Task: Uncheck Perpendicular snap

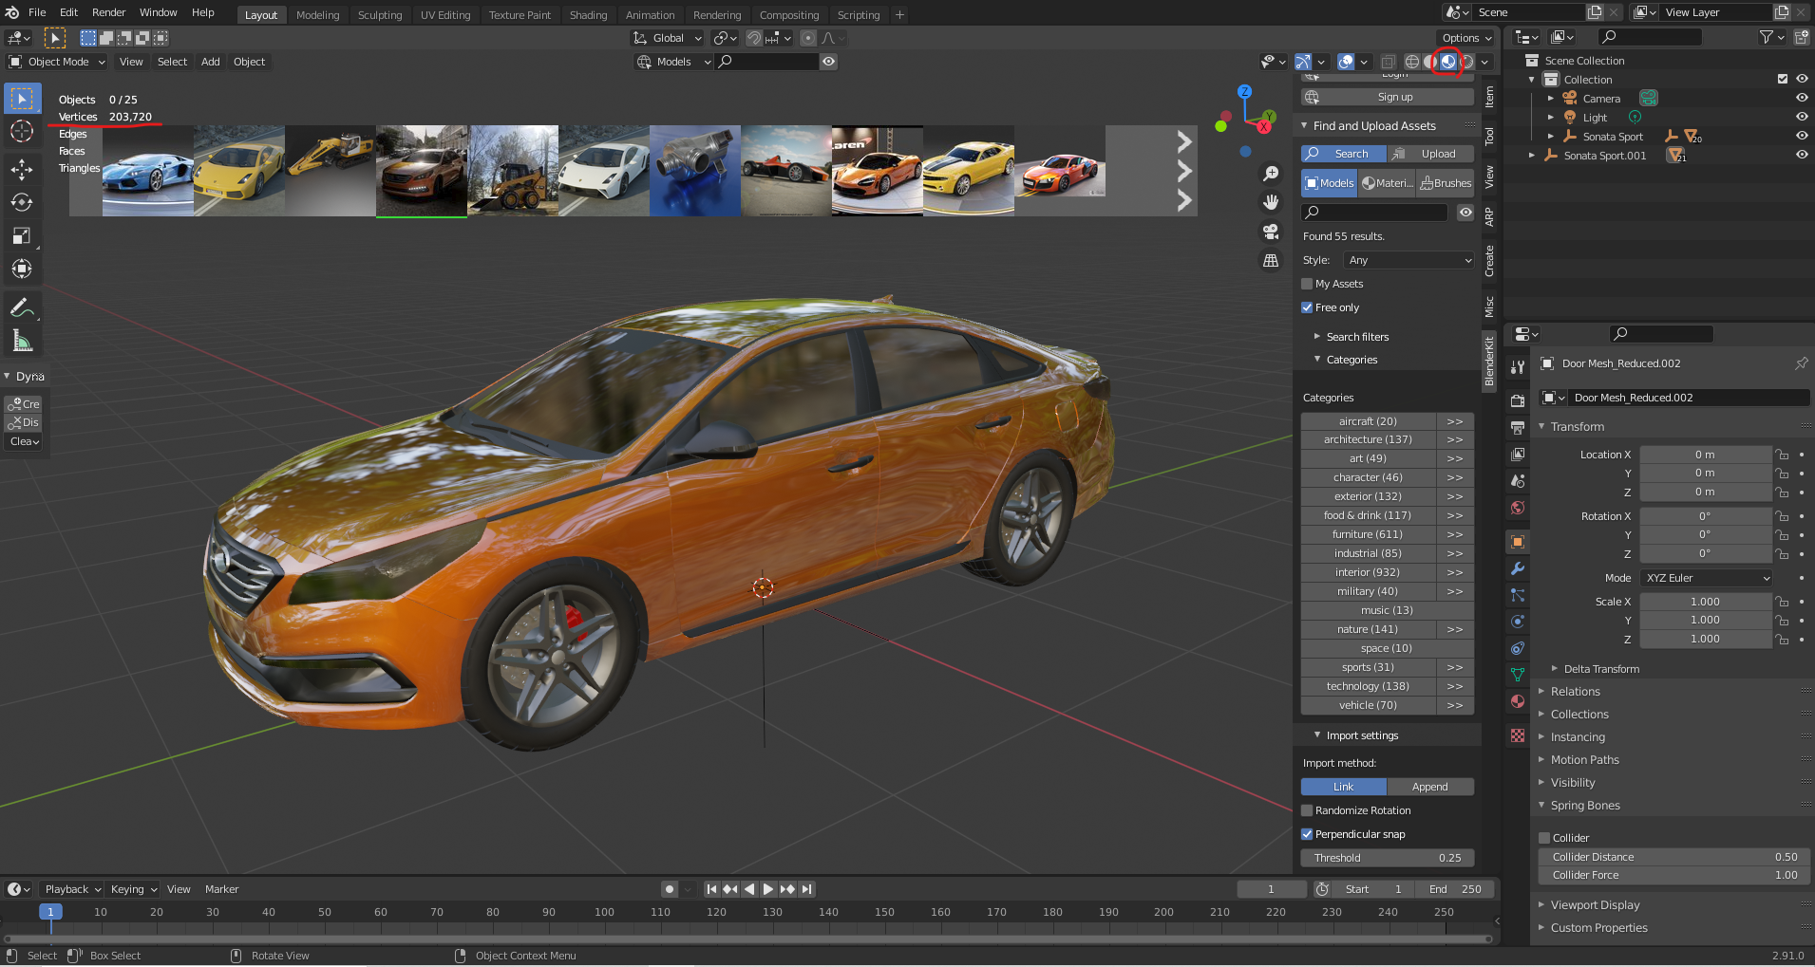Action: pos(1307,834)
